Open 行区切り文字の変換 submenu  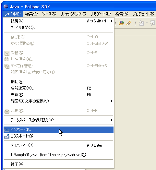[x=59, y=101]
